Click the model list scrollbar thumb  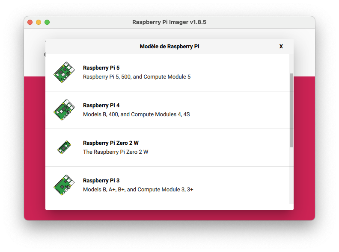[x=291, y=110]
